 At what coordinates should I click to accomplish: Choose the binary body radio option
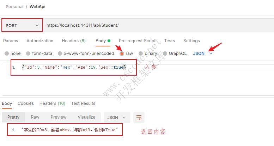[x=141, y=53]
